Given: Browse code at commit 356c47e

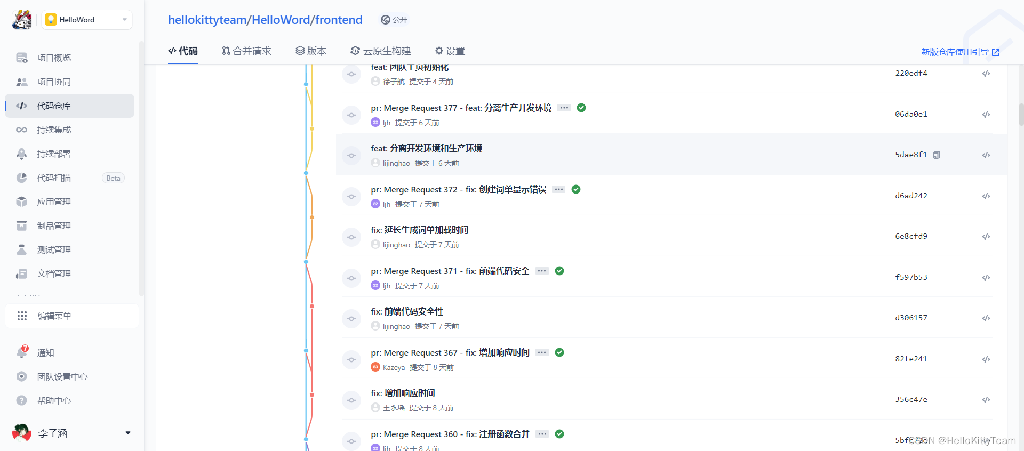Looking at the screenshot, I should coord(986,400).
